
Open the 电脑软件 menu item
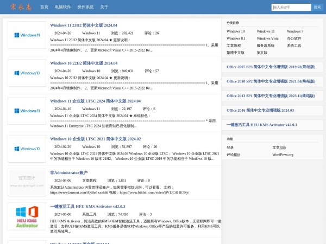click(x=63, y=7)
